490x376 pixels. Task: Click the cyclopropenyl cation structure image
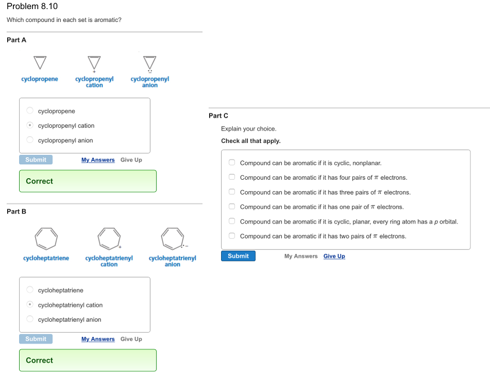[94, 63]
